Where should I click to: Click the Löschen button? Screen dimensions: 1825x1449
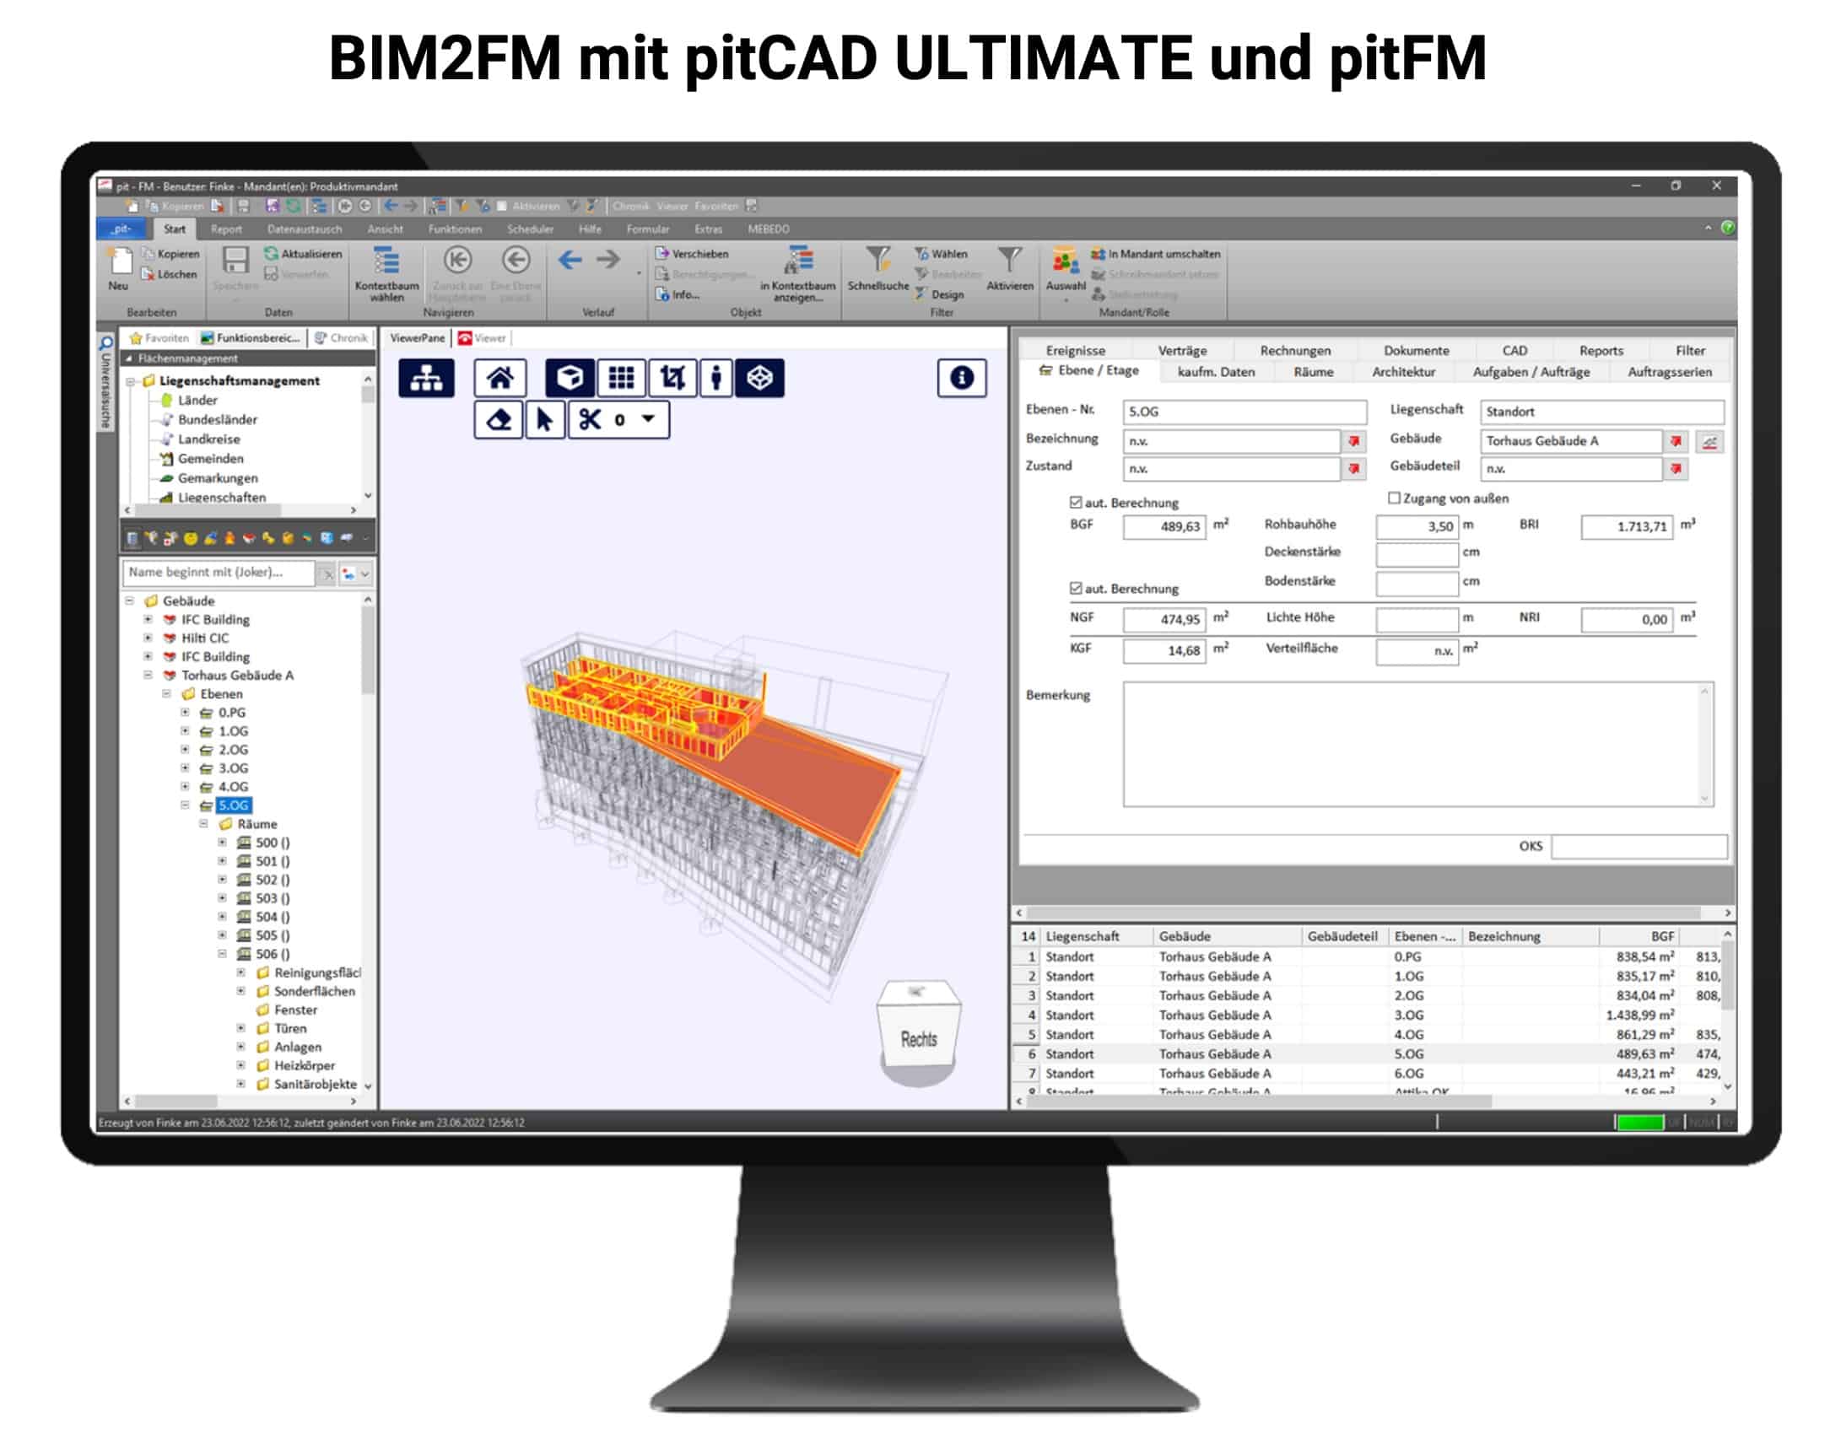point(169,274)
